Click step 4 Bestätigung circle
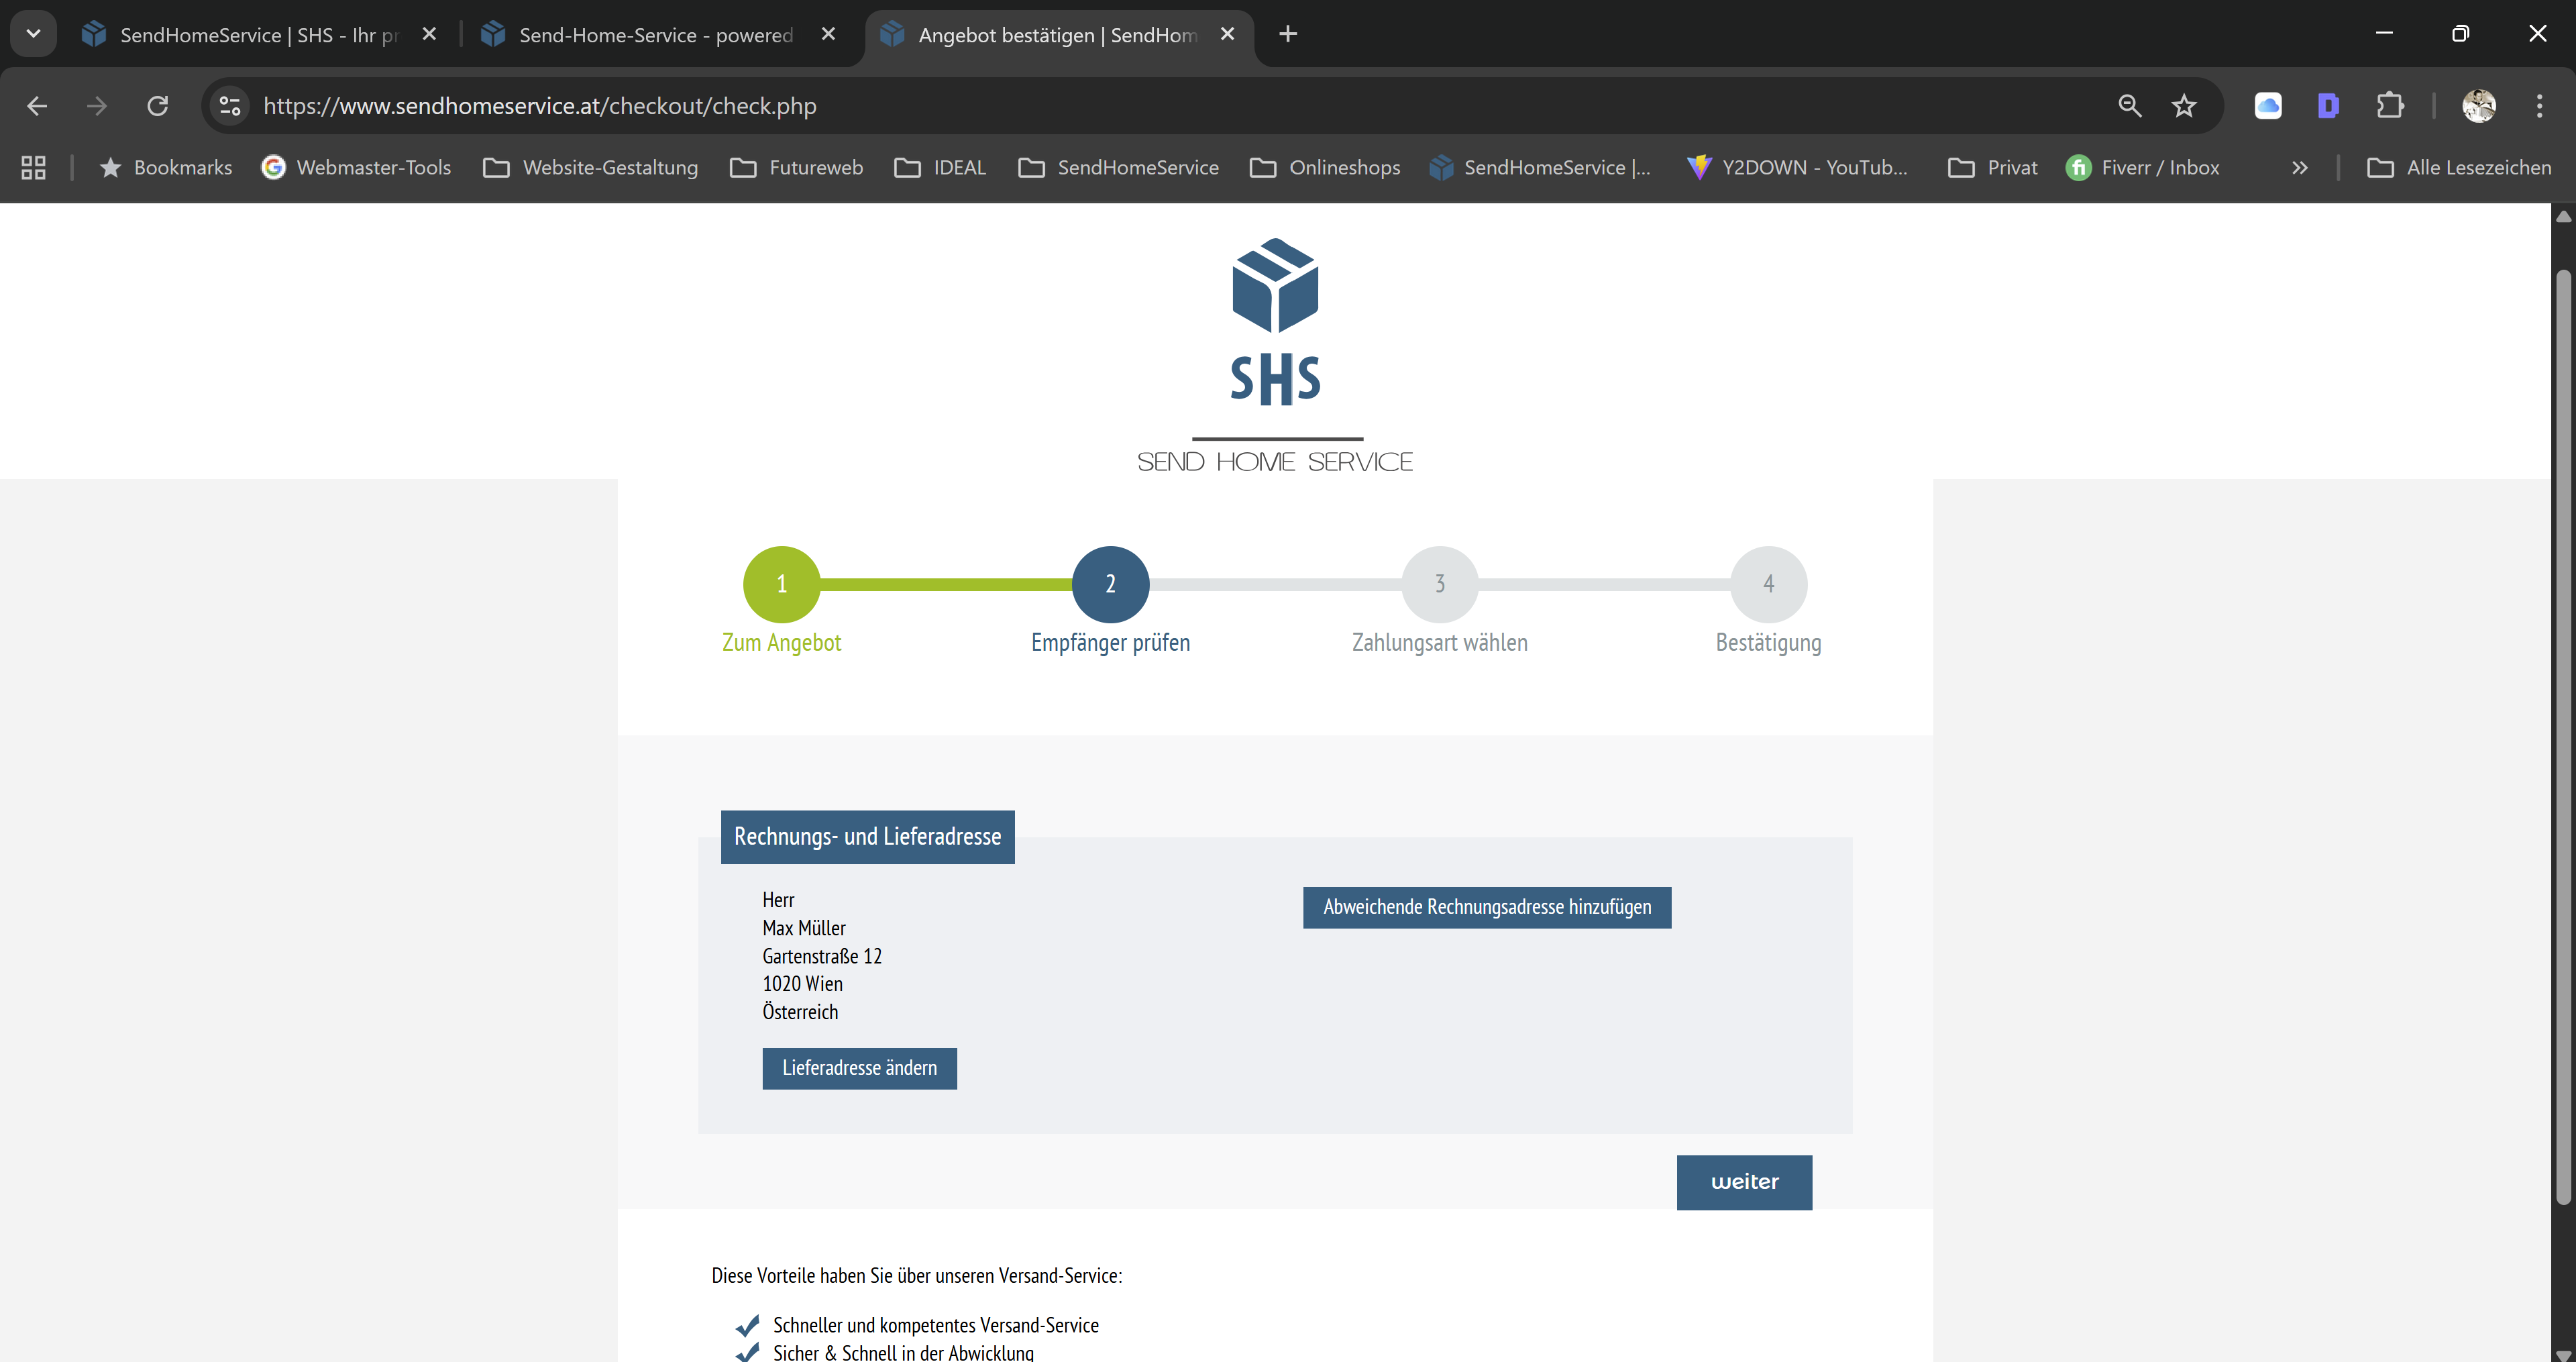2576x1362 pixels. point(1768,584)
